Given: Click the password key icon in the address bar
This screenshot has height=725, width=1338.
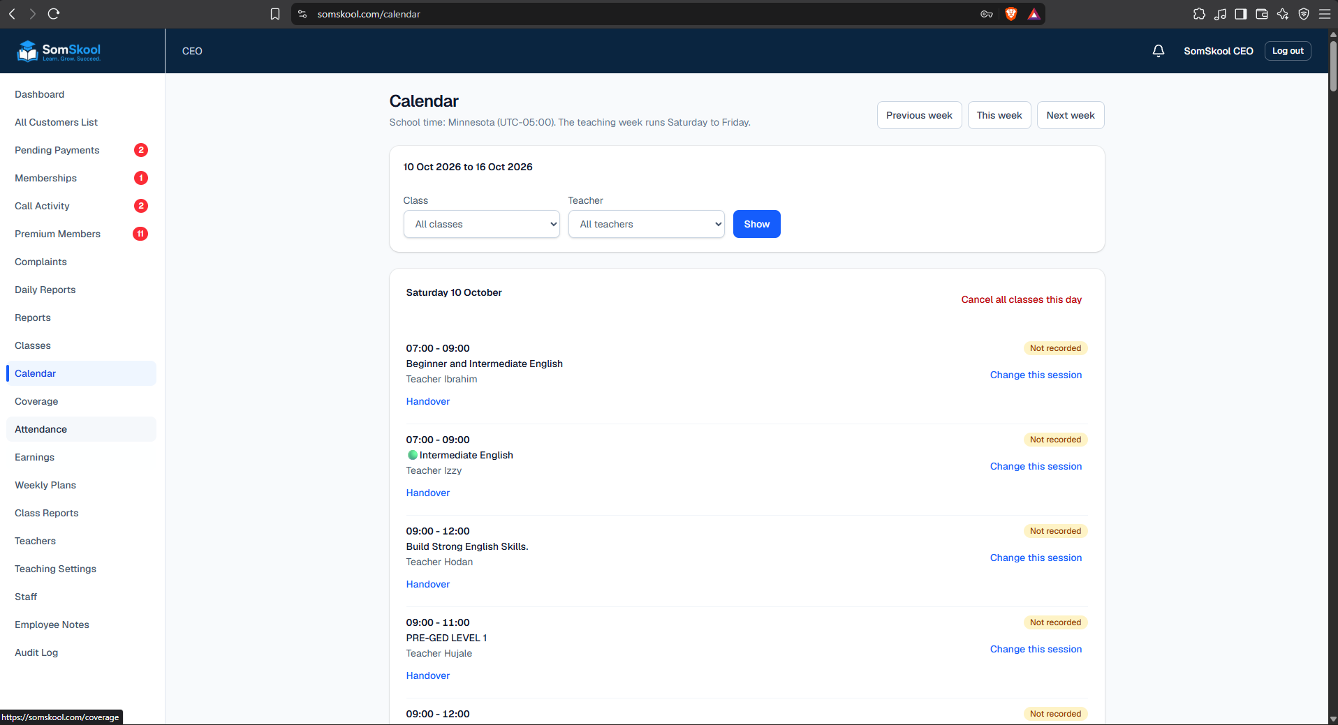Looking at the screenshot, I should pos(987,14).
